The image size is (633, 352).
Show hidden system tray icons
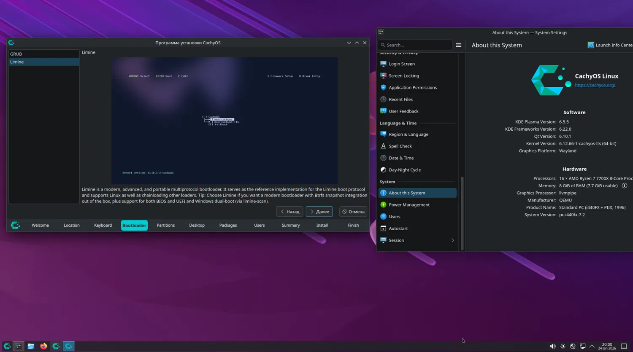click(x=592, y=347)
